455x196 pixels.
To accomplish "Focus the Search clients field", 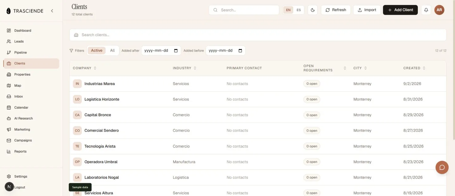I will pyautogui.click(x=258, y=35).
